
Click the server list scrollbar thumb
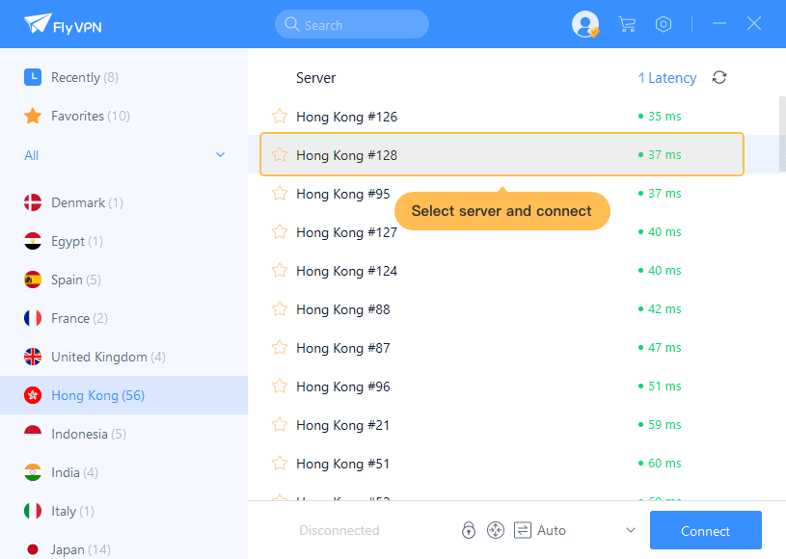coord(782,134)
